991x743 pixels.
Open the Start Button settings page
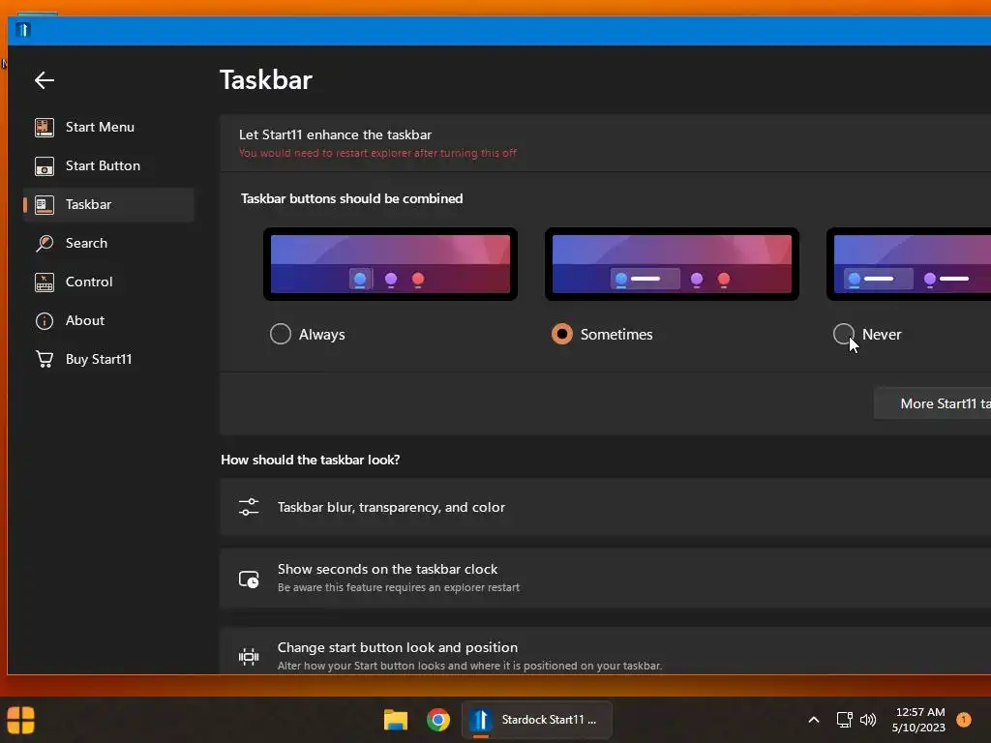[108, 166]
